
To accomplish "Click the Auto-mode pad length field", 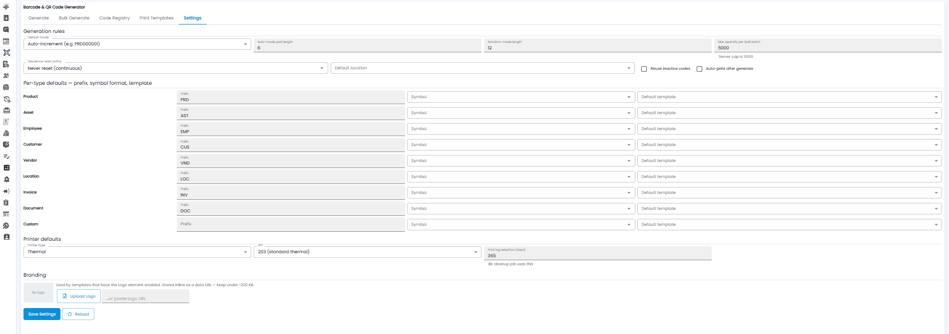I will coord(367,45).
